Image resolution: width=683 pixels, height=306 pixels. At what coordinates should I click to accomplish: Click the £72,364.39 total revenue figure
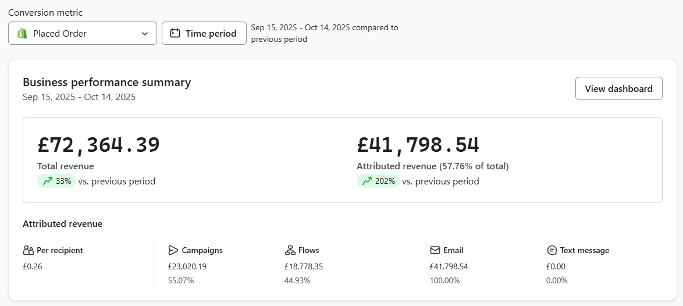click(x=98, y=145)
